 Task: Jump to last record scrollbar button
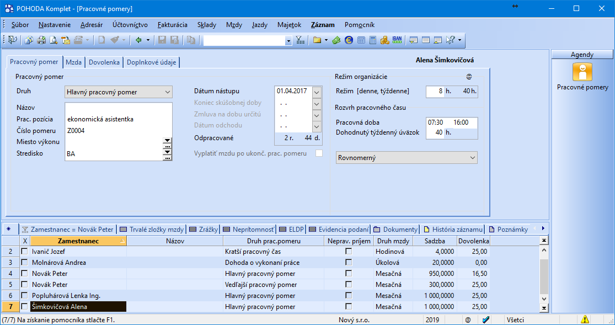(x=544, y=308)
